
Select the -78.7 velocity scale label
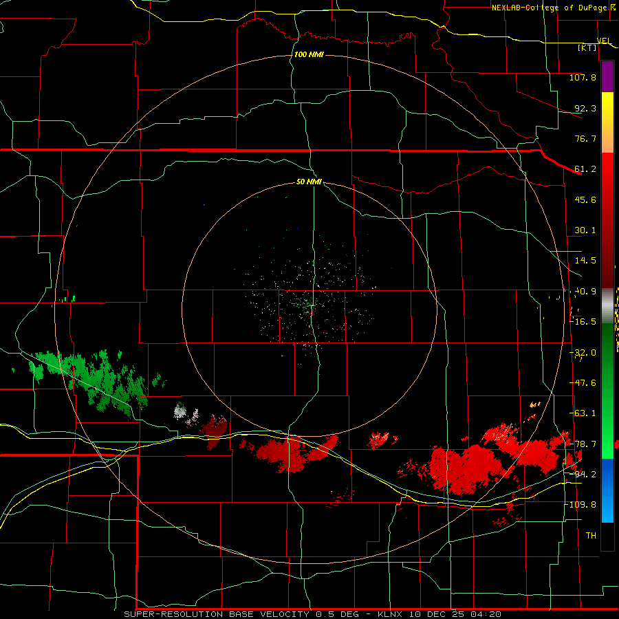click(x=583, y=444)
